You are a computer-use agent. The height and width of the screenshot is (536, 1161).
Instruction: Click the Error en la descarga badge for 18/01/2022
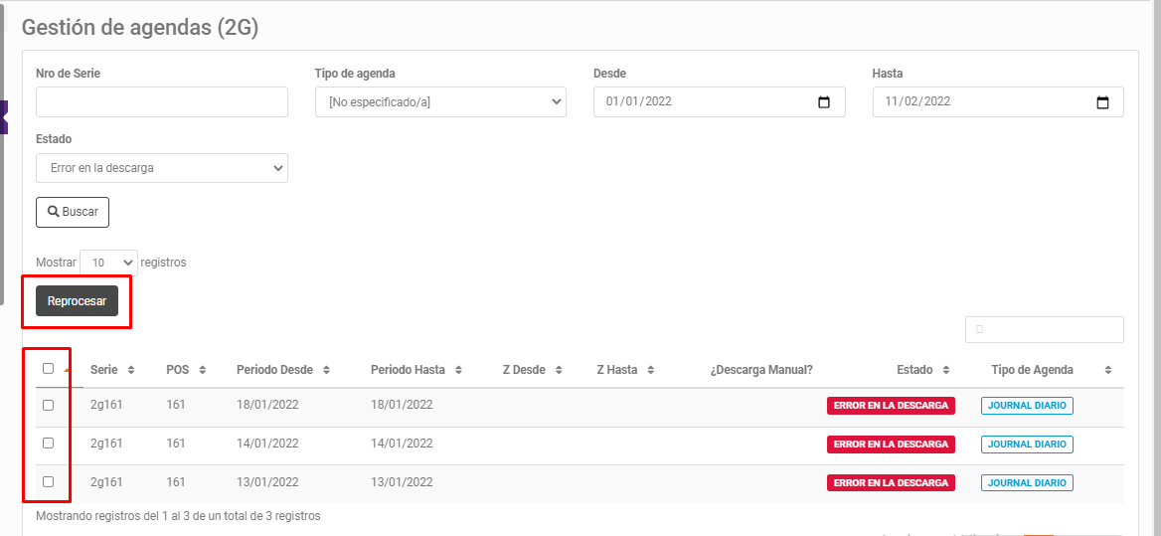pos(891,406)
